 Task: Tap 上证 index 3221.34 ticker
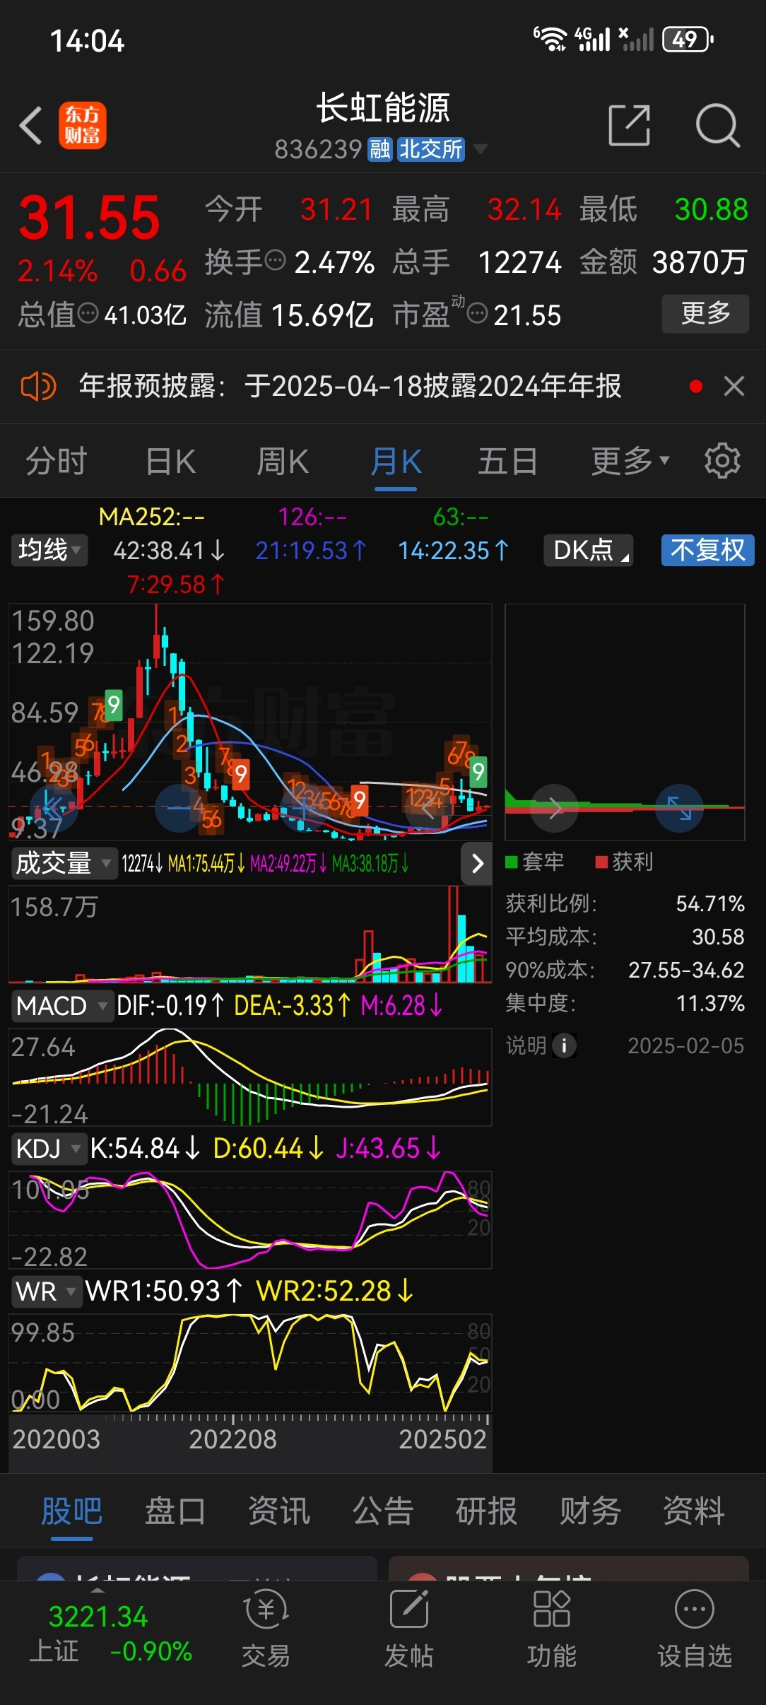[x=110, y=1634]
